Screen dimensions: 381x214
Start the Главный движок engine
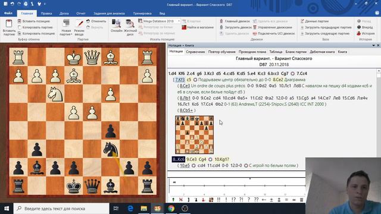coord(235,21)
